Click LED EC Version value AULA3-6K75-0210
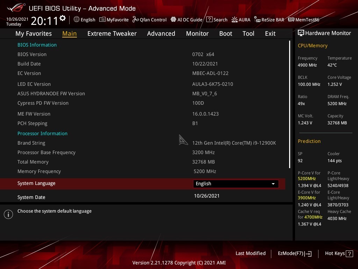This screenshot has height=269, width=358. click(213, 84)
